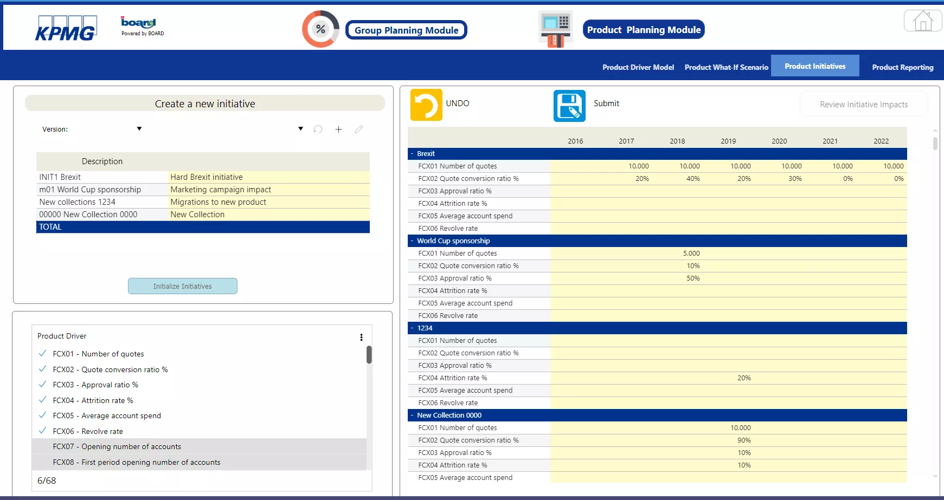944x500 pixels.
Task: Click the pencil edit icon
Action: click(x=358, y=129)
